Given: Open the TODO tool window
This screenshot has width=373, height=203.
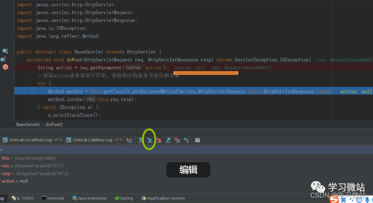Looking at the screenshot, I should [22, 198].
